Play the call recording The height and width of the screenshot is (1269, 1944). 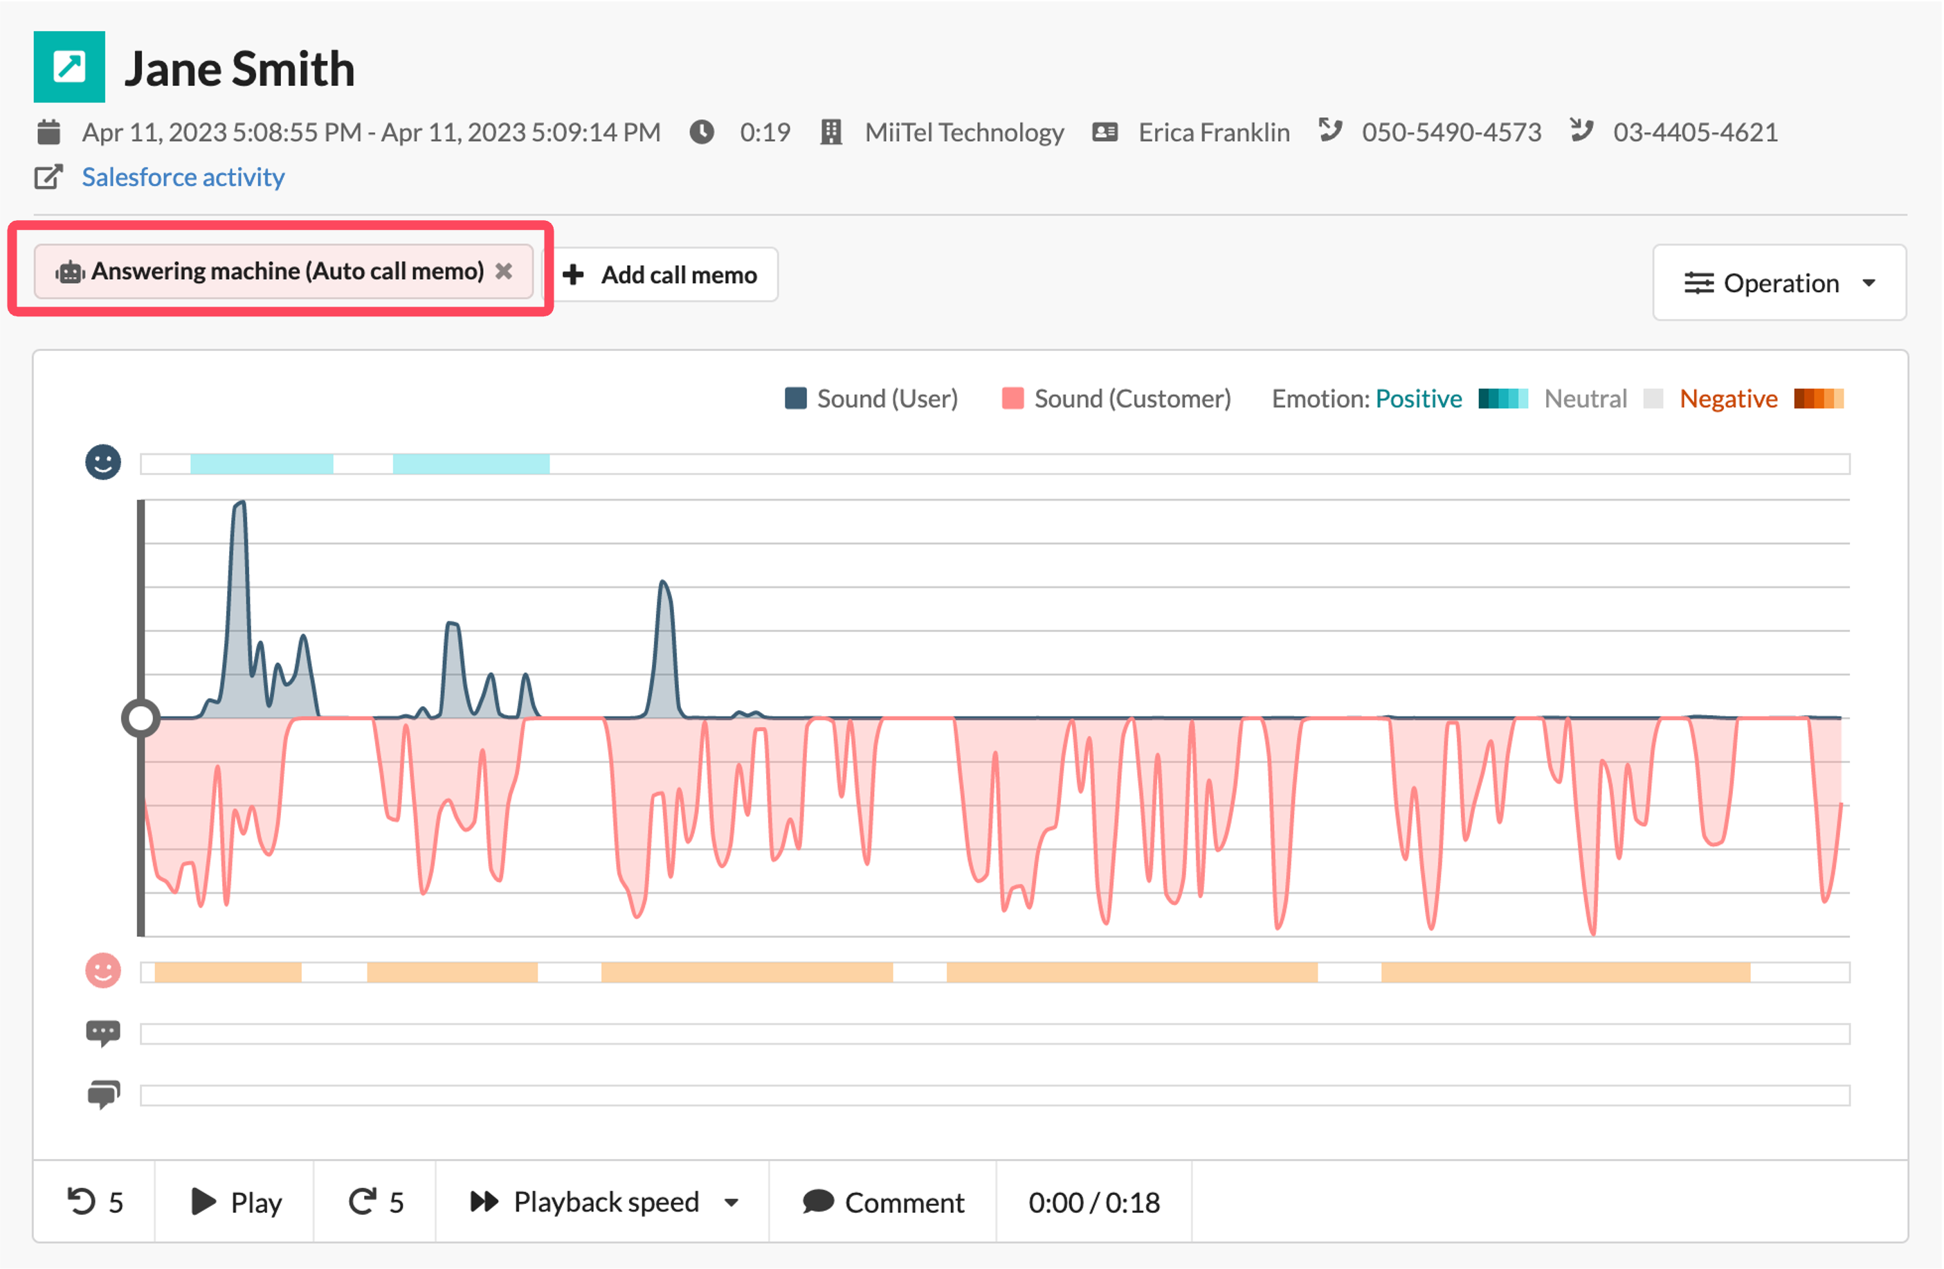click(x=235, y=1203)
